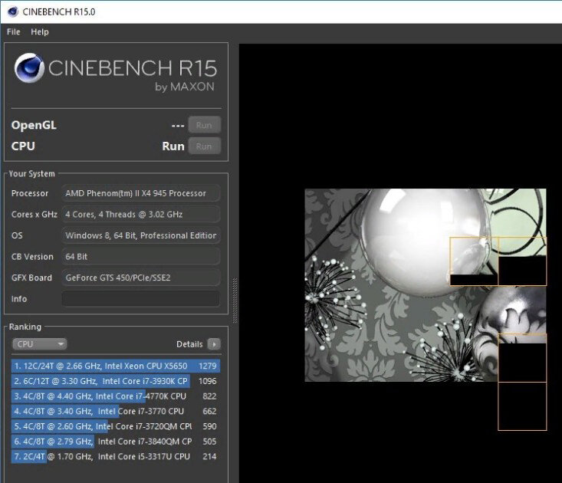Select ranking row Intel Core i7-3720QM
Viewport: 562px width, 483px height.
(116, 426)
